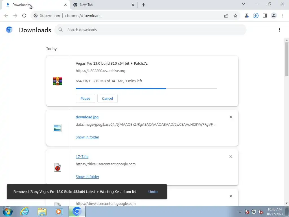This screenshot has height=217, width=289.
Task: Click the ia802800.us.archive.org source URL
Action: click(x=100, y=71)
